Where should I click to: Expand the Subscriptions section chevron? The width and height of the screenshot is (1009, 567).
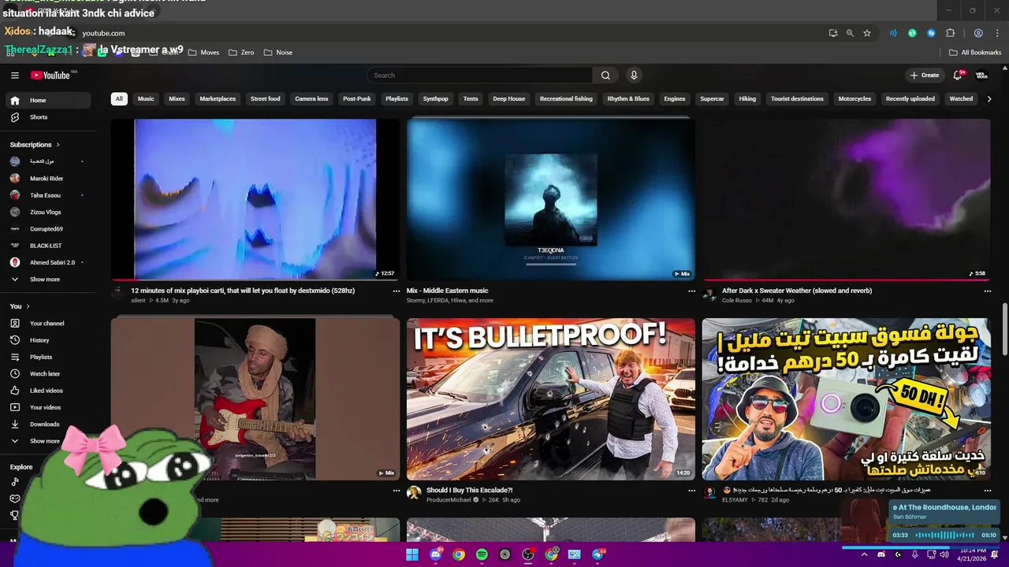(x=58, y=145)
